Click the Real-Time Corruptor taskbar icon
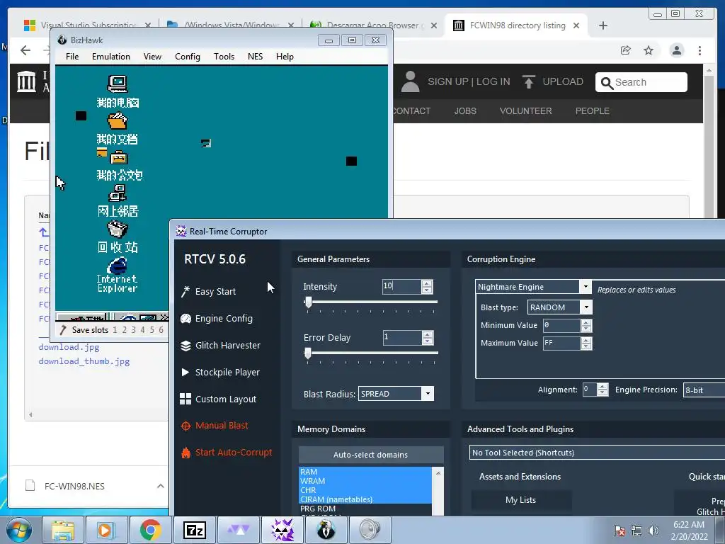The height and width of the screenshot is (544, 725). (x=282, y=530)
